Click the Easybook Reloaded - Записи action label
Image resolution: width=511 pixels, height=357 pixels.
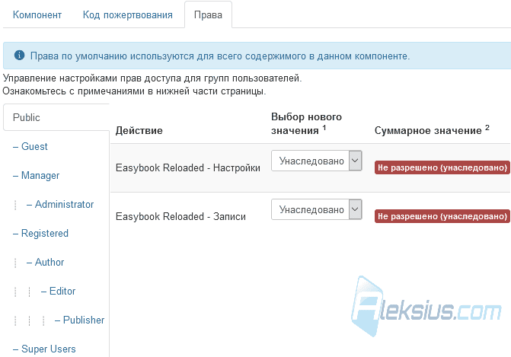[x=180, y=217]
